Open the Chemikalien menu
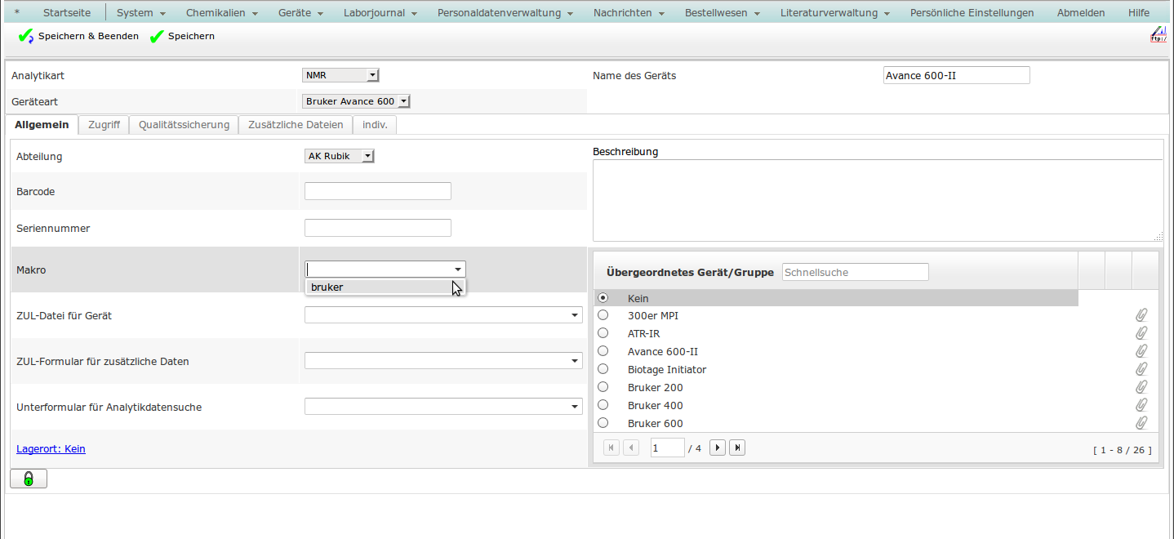This screenshot has width=1174, height=539. (221, 13)
